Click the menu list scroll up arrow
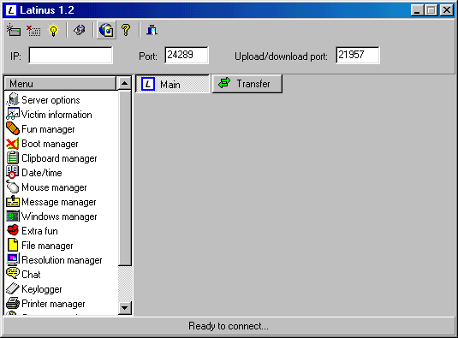The image size is (458, 338). coord(125,84)
